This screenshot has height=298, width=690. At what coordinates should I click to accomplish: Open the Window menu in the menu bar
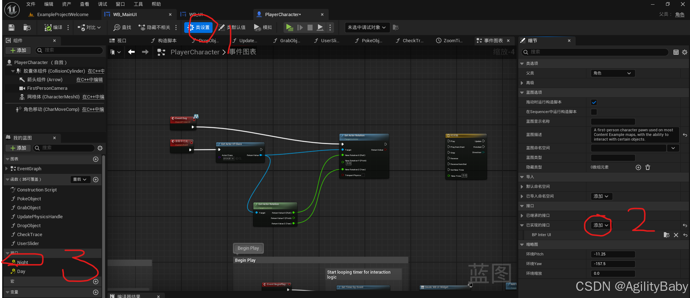(120, 4)
